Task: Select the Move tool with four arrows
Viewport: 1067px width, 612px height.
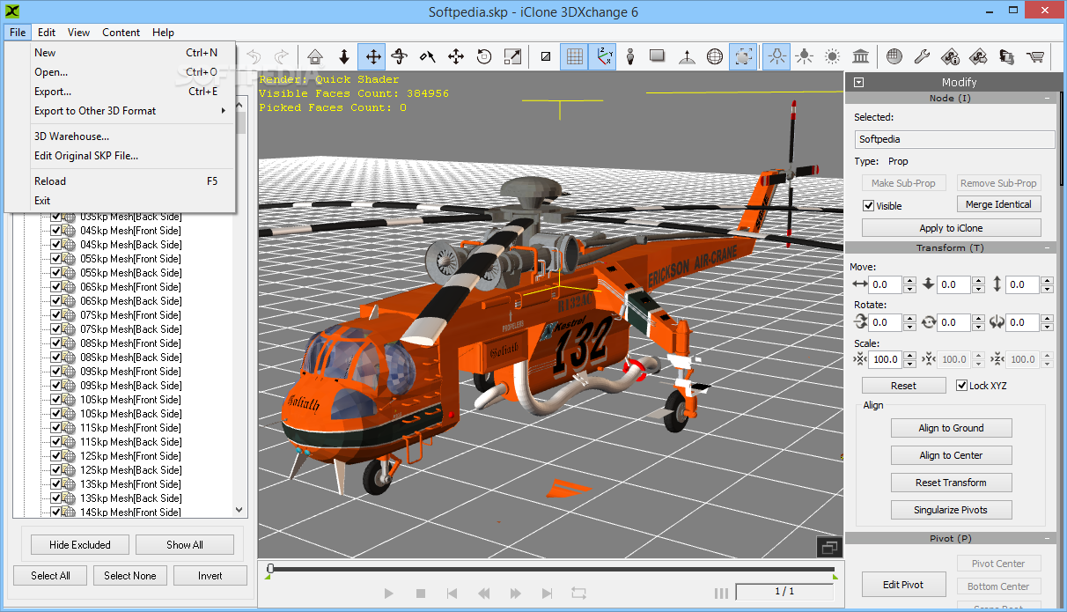Action: coord(372,56)
